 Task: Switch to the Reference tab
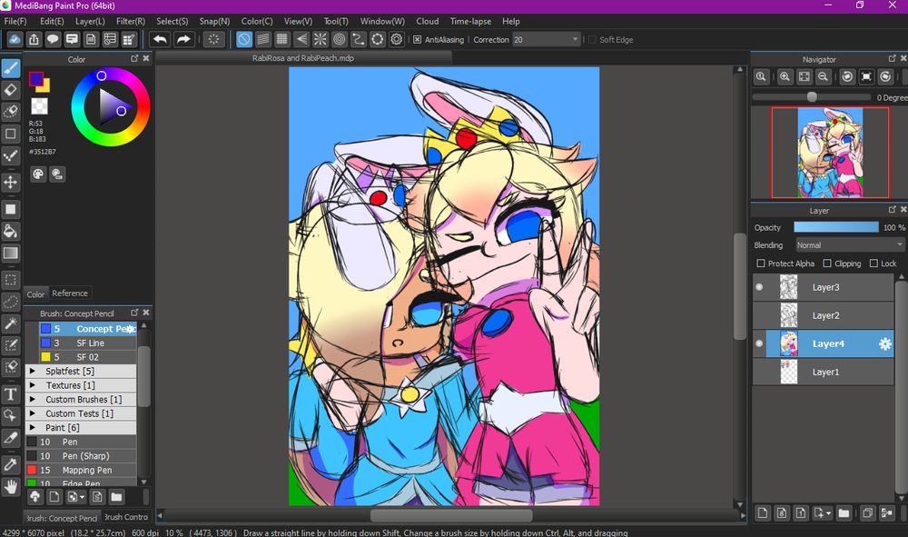(x=70, y=293)
